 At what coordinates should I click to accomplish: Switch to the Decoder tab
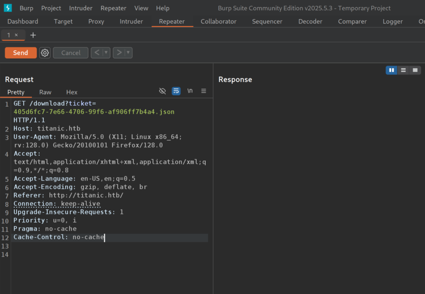(310, 21)
